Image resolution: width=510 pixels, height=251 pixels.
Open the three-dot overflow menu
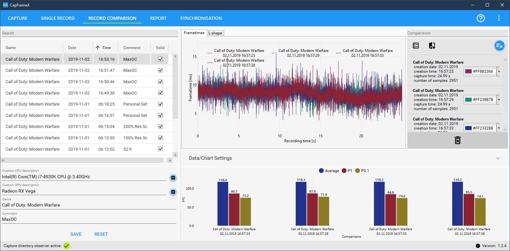coord(499,18)
